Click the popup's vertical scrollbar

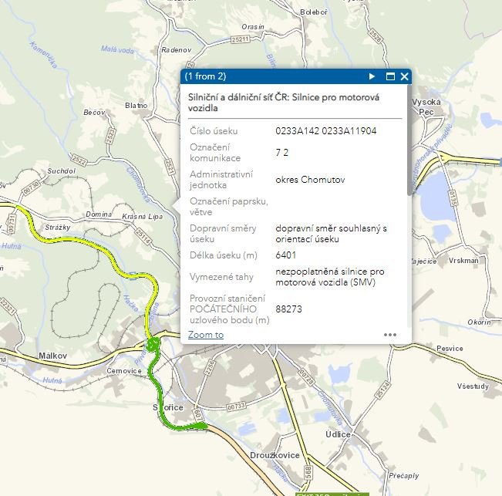pyautogui.click(x=408, y=154)
